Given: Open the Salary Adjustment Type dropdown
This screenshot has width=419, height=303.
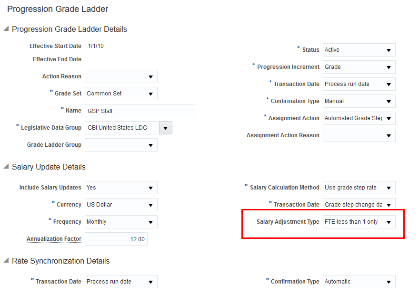Looking at the screenshot, I should (x=359, y=222).
